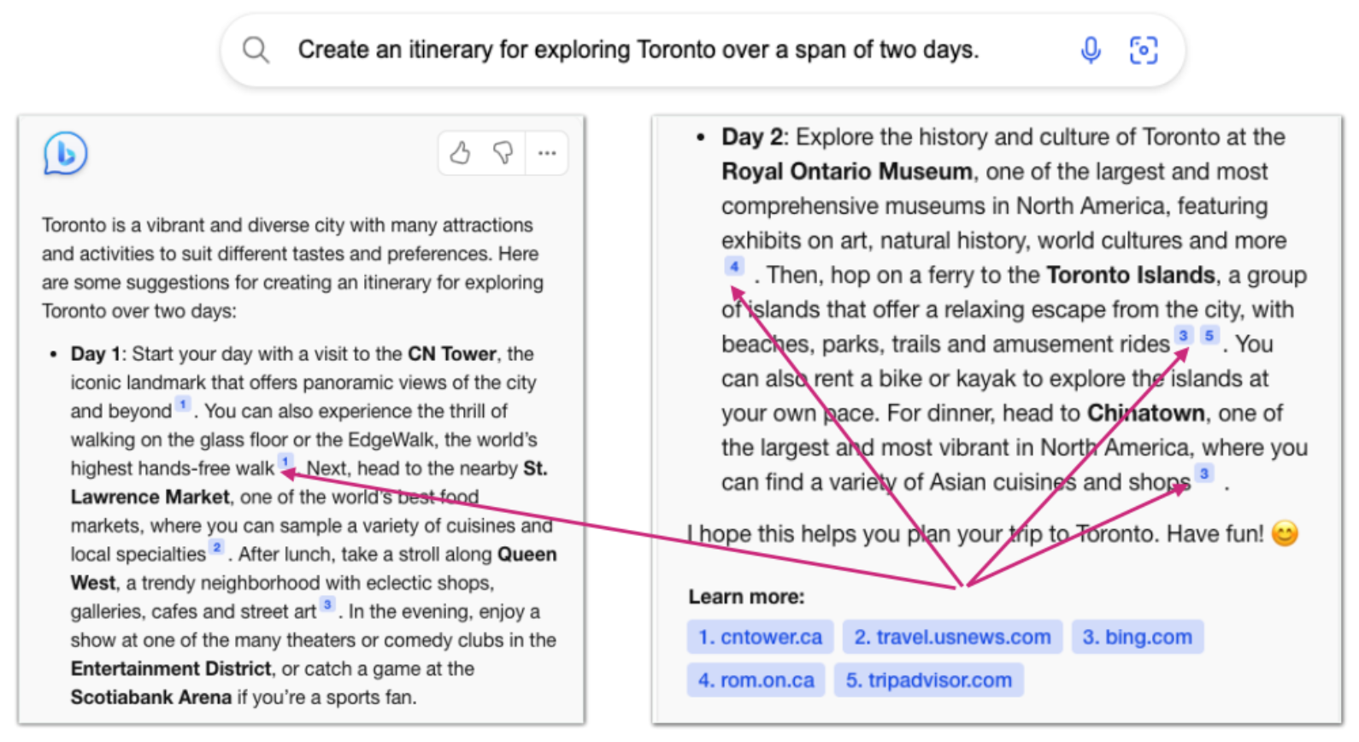Visit the '4. rom.on.ca' source link
This screenshot has height=742, width=1359.
(x=756, y=680)
